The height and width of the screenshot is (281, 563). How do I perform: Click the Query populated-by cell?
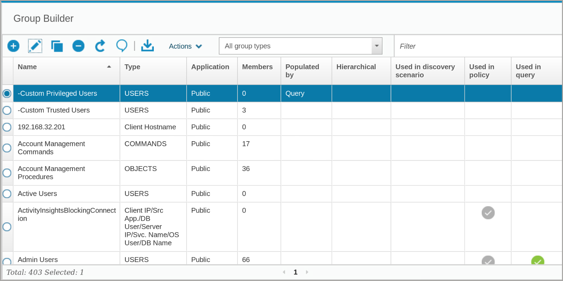306,93
